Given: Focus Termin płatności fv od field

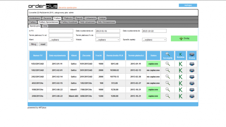Looking at the screenshot, I should coord(61,35).
